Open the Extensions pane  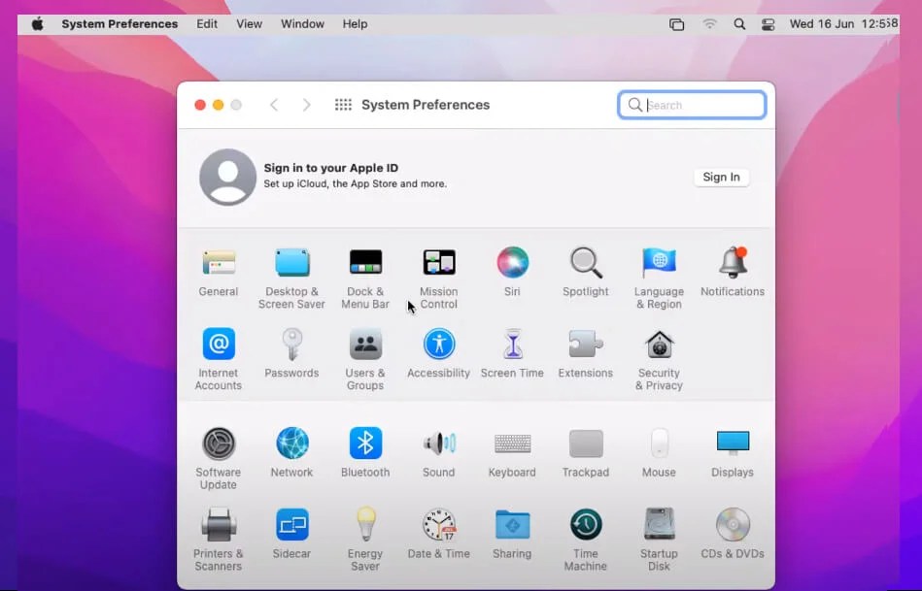click(586, 344)
